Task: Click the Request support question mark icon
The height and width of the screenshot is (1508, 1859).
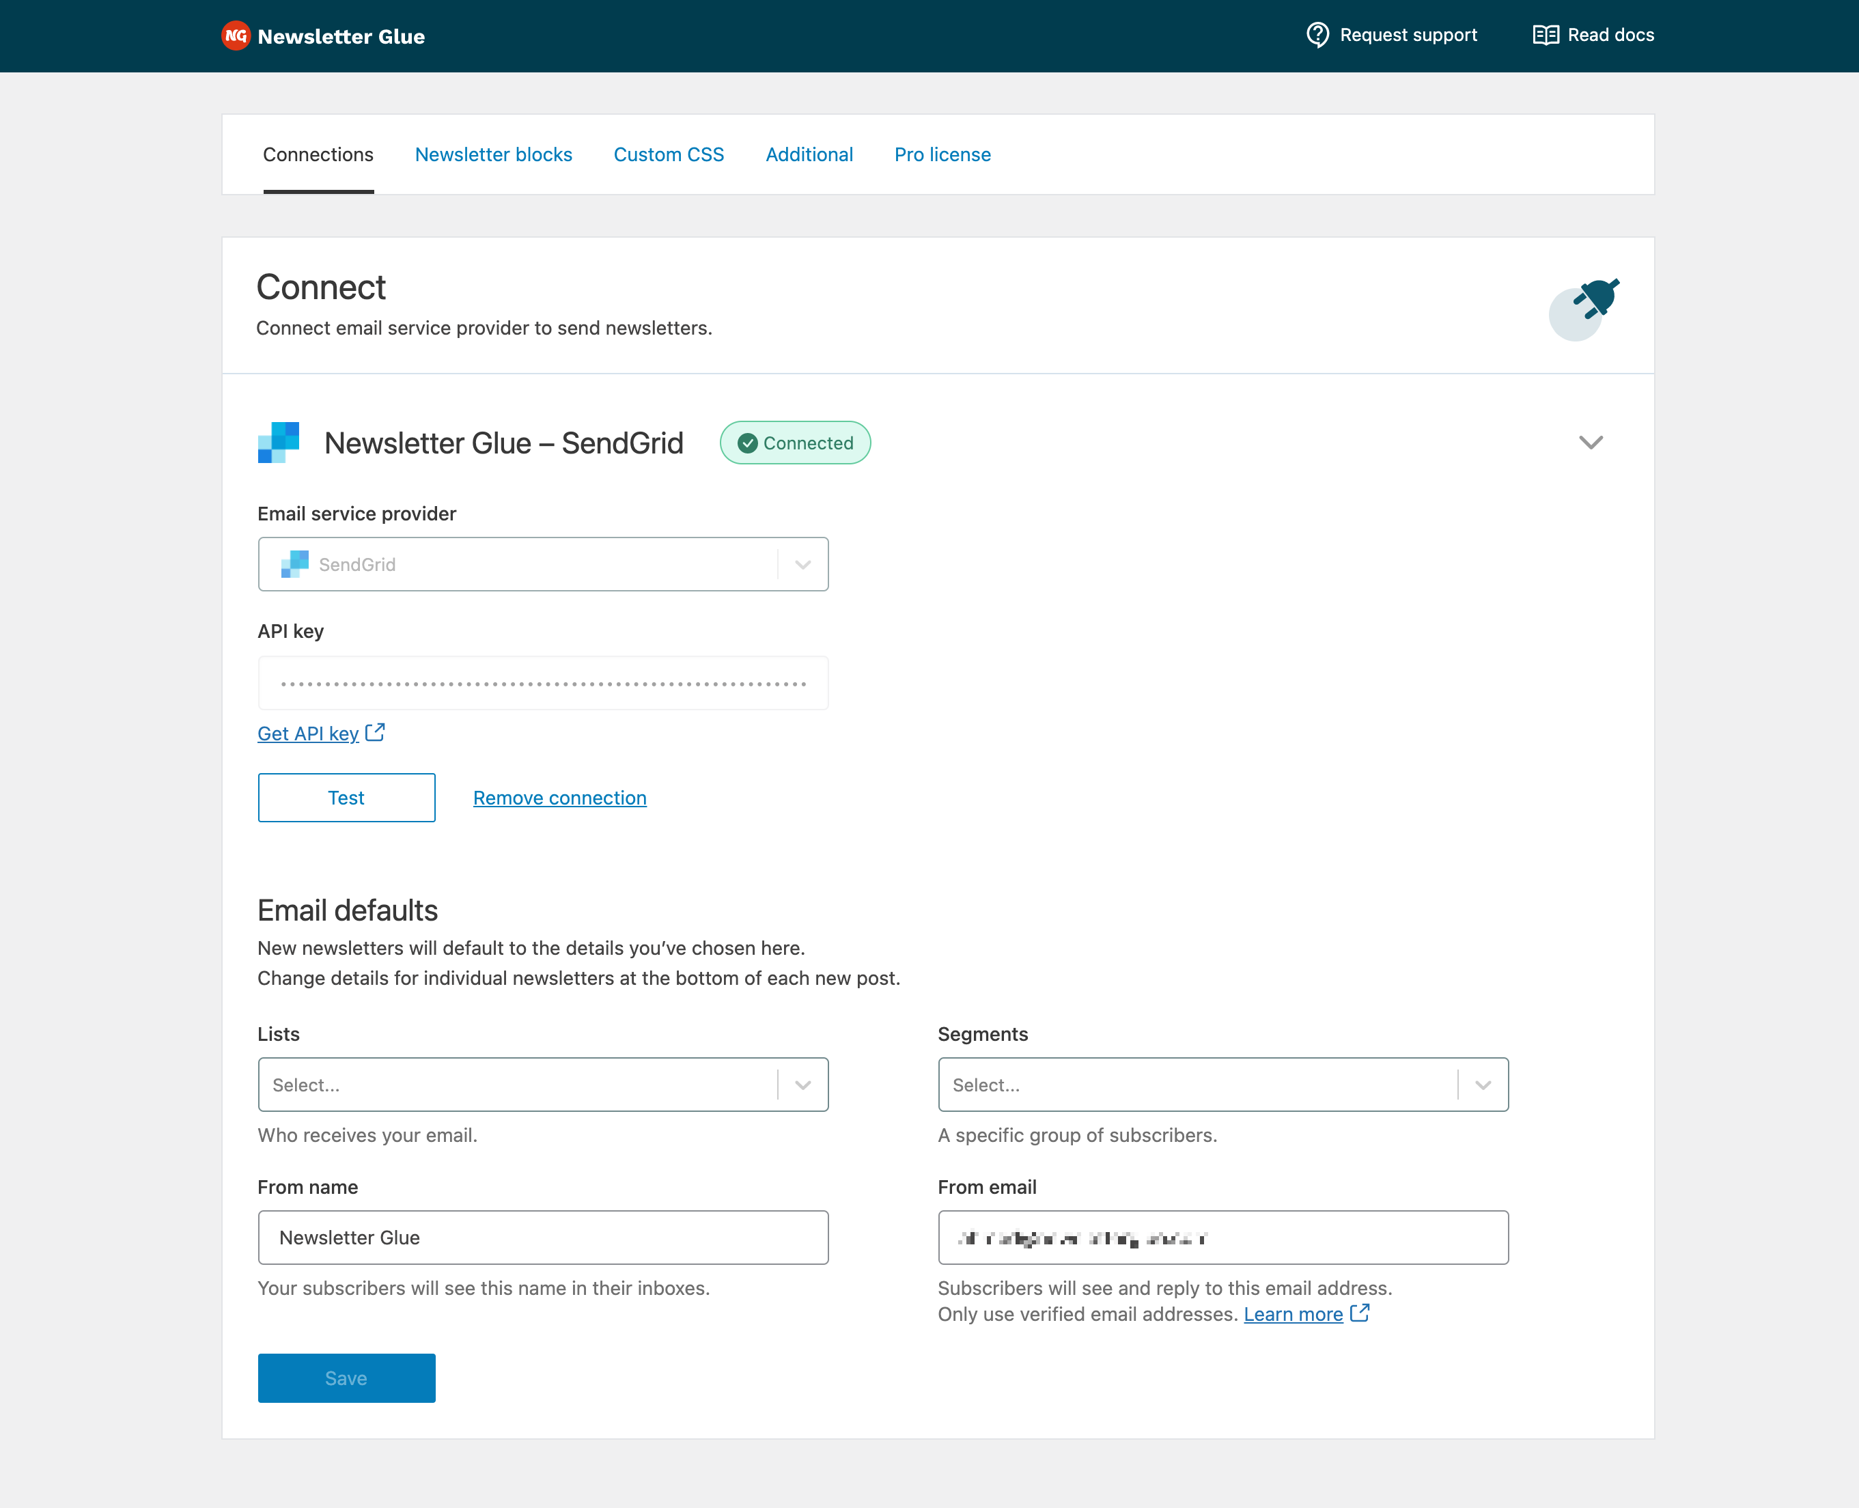Action: [x=1318, y=35]
